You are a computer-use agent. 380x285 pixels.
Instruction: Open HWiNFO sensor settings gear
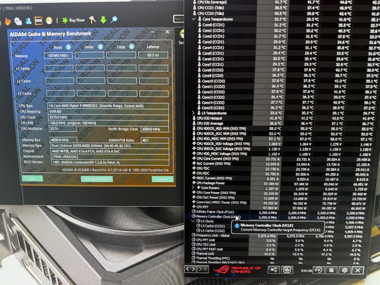coord(344,270)
